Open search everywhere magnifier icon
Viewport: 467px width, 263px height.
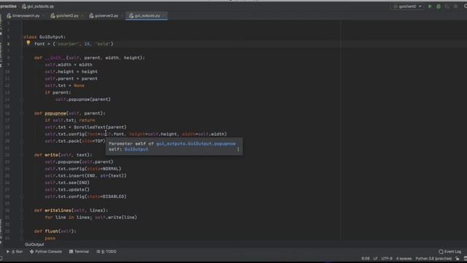click(465, 7)
